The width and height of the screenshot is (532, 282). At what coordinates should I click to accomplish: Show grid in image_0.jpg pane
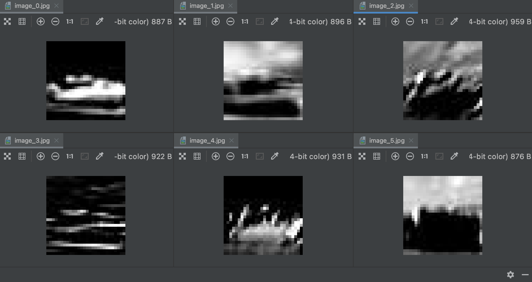point(22,21)
